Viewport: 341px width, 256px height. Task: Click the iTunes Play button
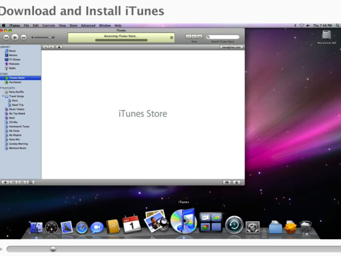pyautogui.click(x=15, y=37)
